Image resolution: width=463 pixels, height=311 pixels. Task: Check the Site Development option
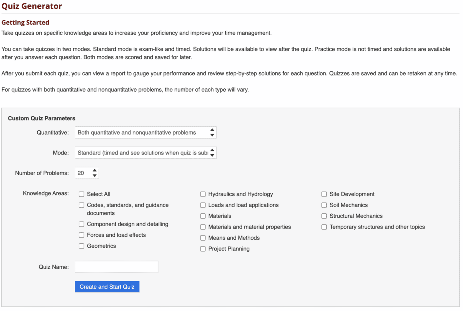324,194
